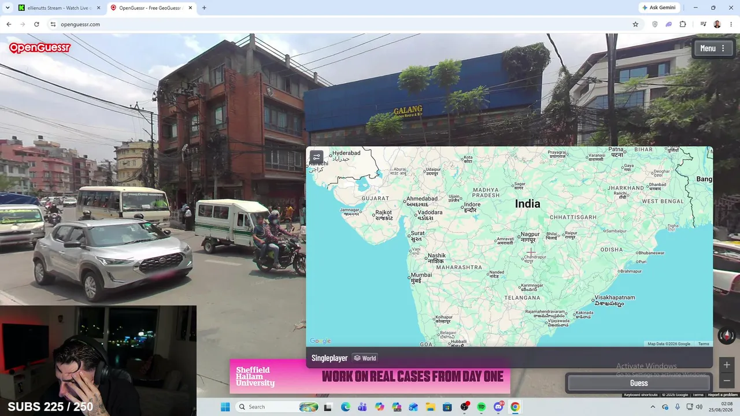Click the map settings toggle icon
Screen dimensions: 740x416
click(x=316, y=157)
